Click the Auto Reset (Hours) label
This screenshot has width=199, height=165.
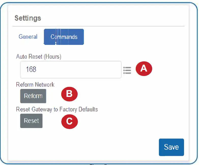[39, 57]
